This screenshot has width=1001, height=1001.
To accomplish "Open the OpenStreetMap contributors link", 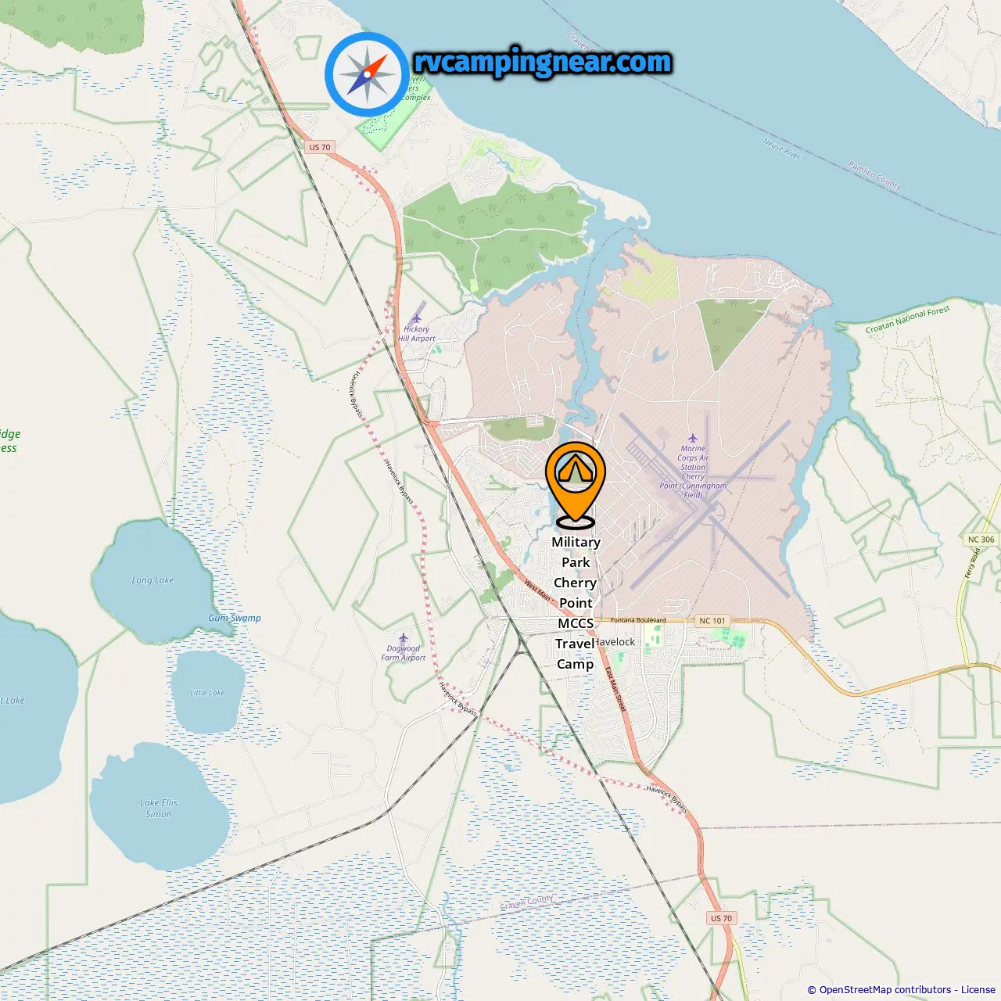I will click(x=885, y=989).
